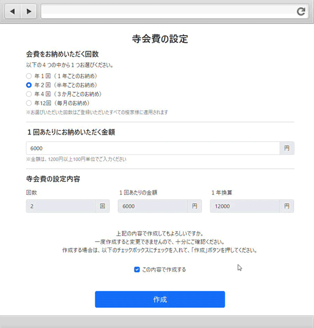The width and height of the screenshot is (314, 328).
Task: Reload the page with the refresh icon
Action: coord(301,11)
